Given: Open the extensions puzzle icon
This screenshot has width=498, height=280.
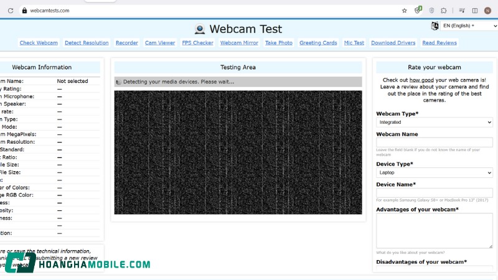Looking at the screenshot, I should [444, 11].
